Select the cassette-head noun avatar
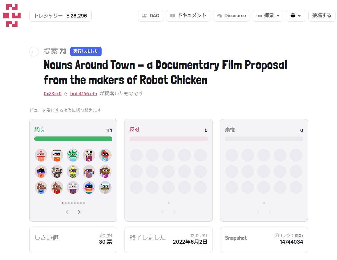 (105, 188)
